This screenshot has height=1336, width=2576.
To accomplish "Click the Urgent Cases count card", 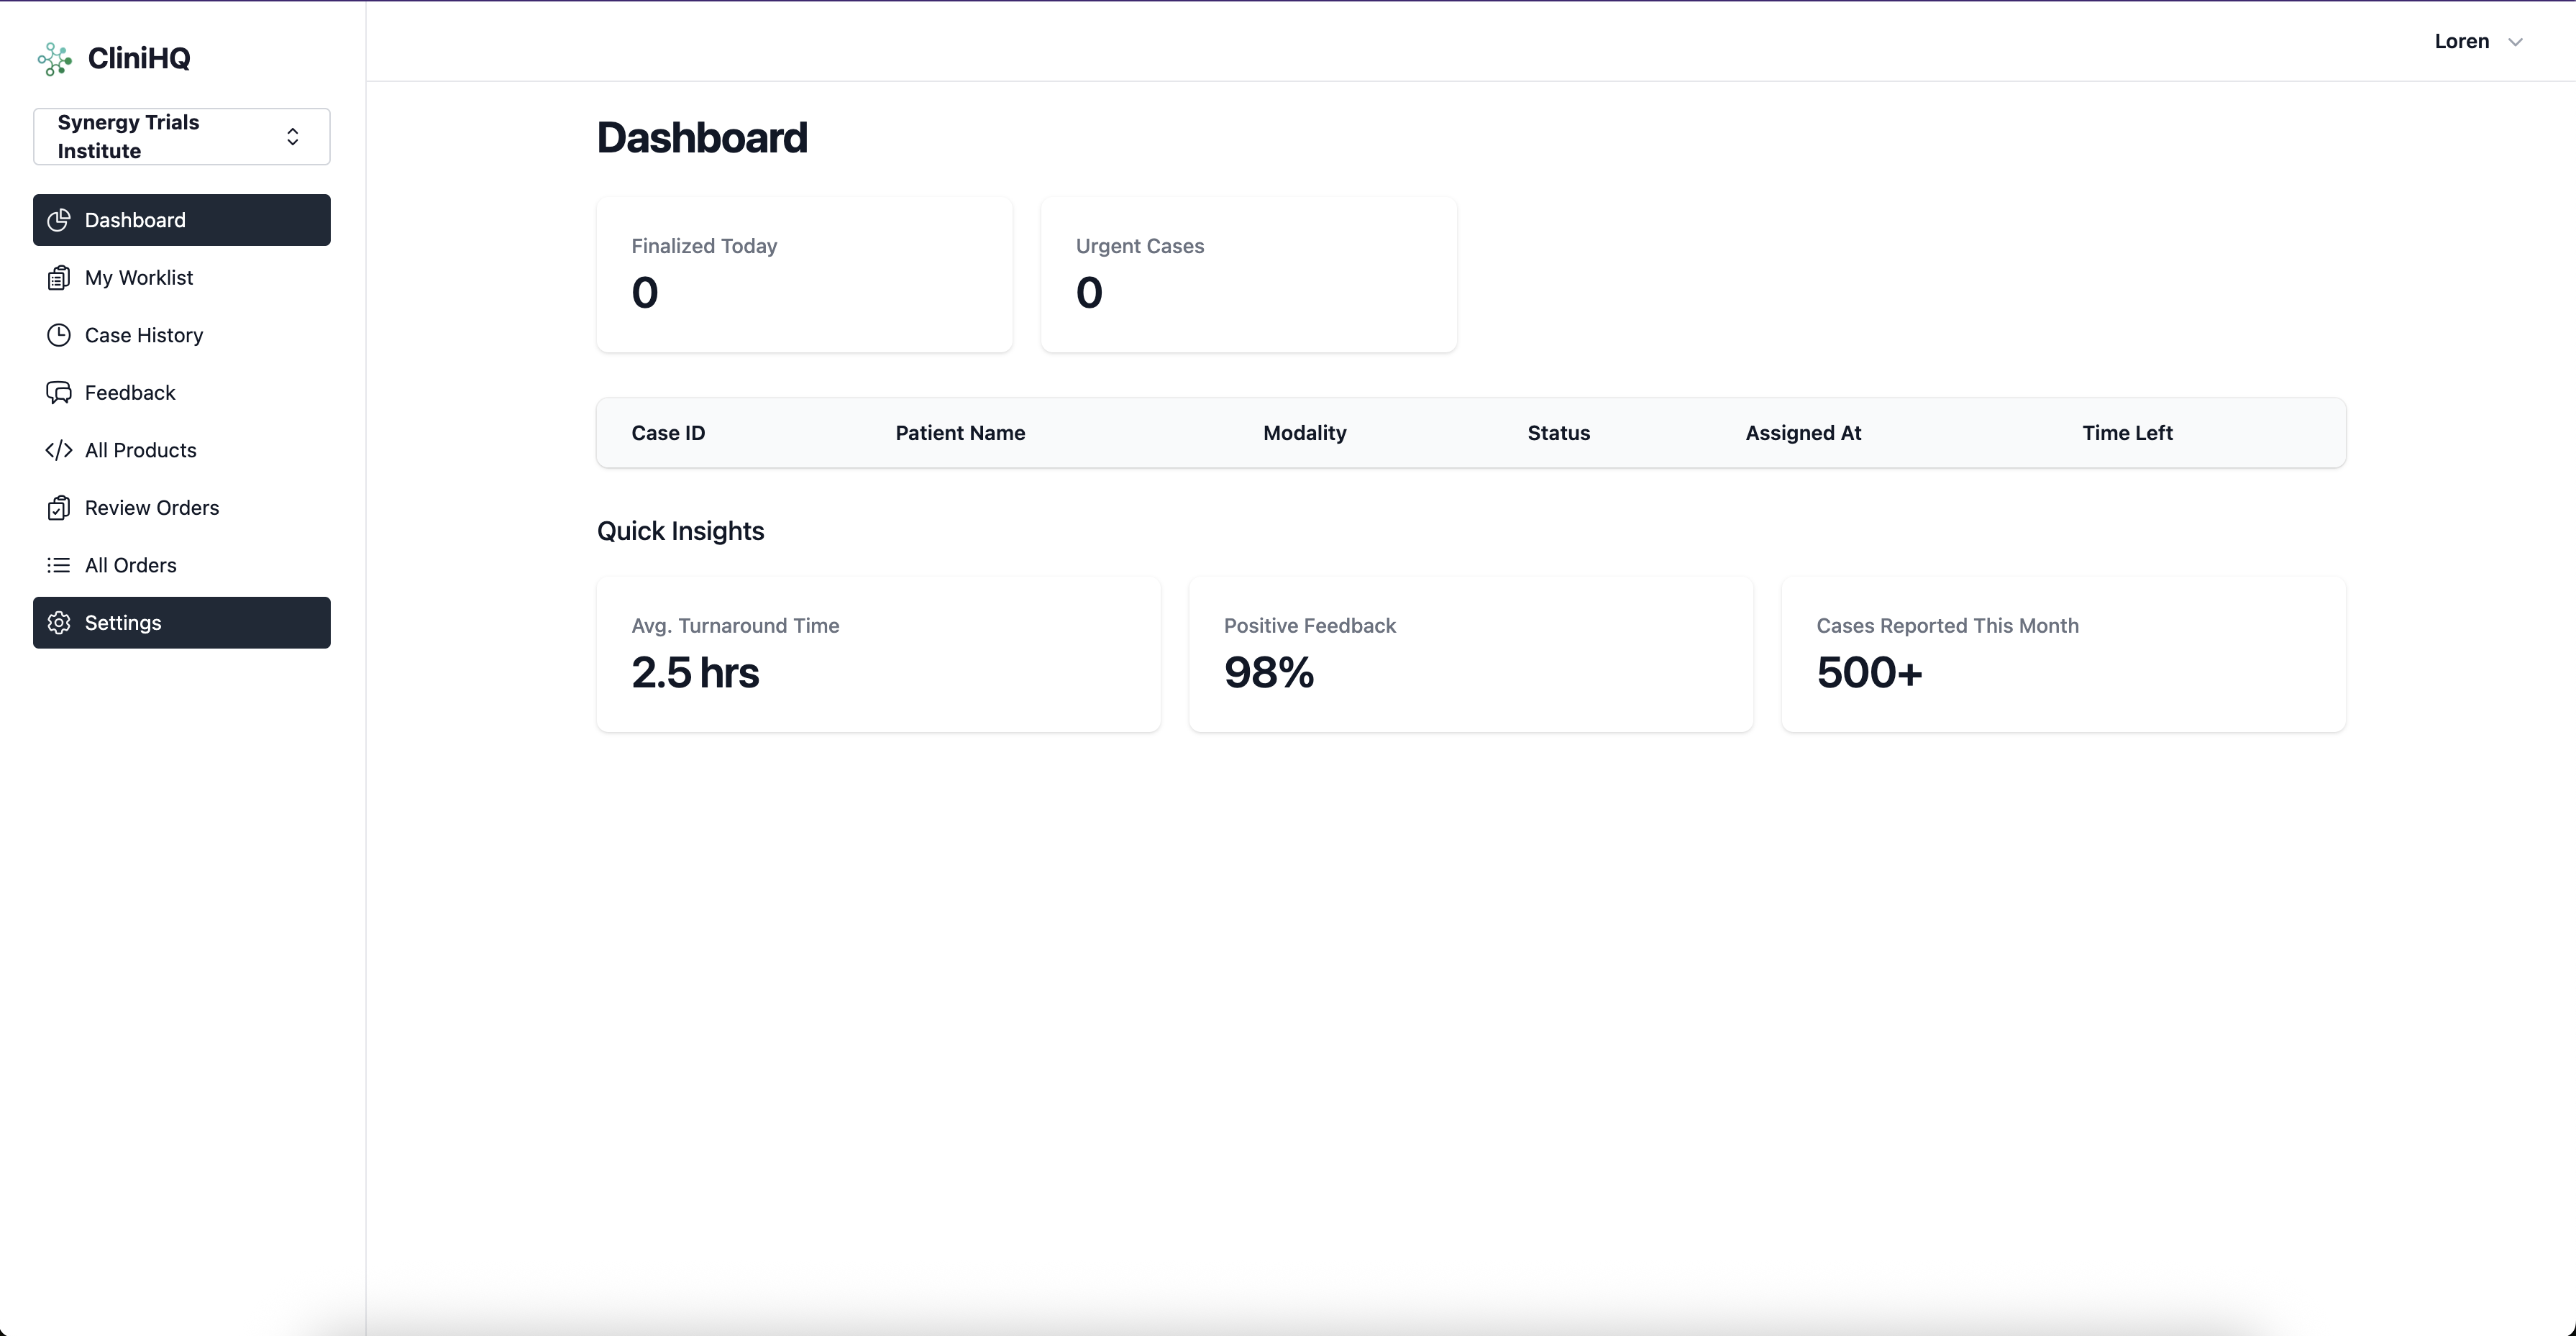I will coord(1248,274).
